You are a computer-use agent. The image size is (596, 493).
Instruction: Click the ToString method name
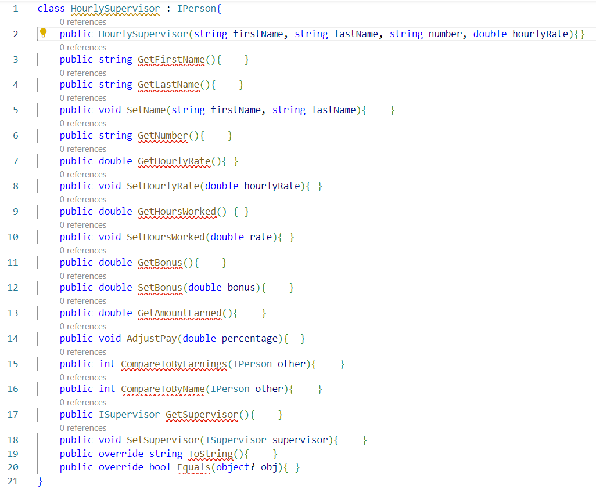pyautogui.click(x=211, y=454)
